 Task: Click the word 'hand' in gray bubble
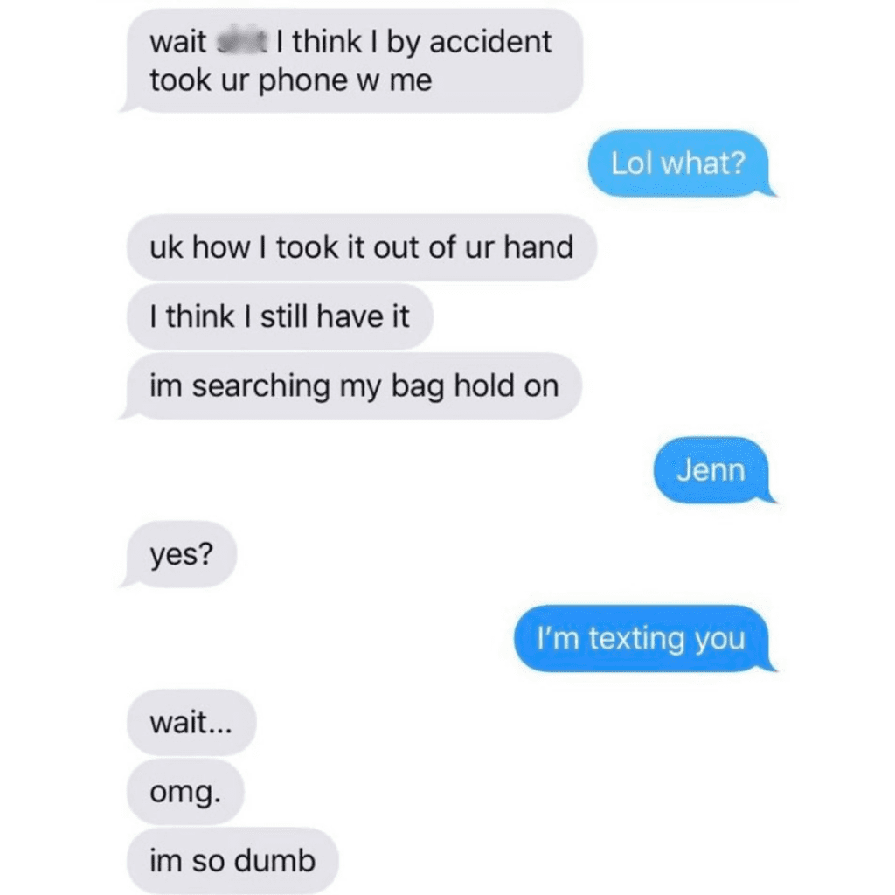(x=538, y=247)
